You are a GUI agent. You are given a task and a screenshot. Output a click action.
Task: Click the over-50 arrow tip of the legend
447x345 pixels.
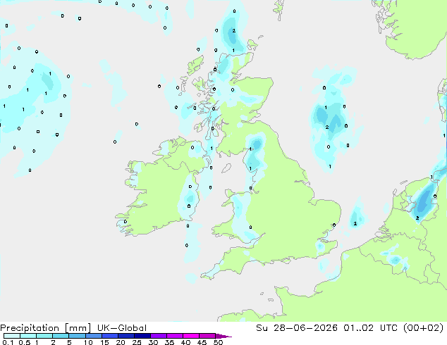pyautogui.click(x=223, y=336)
